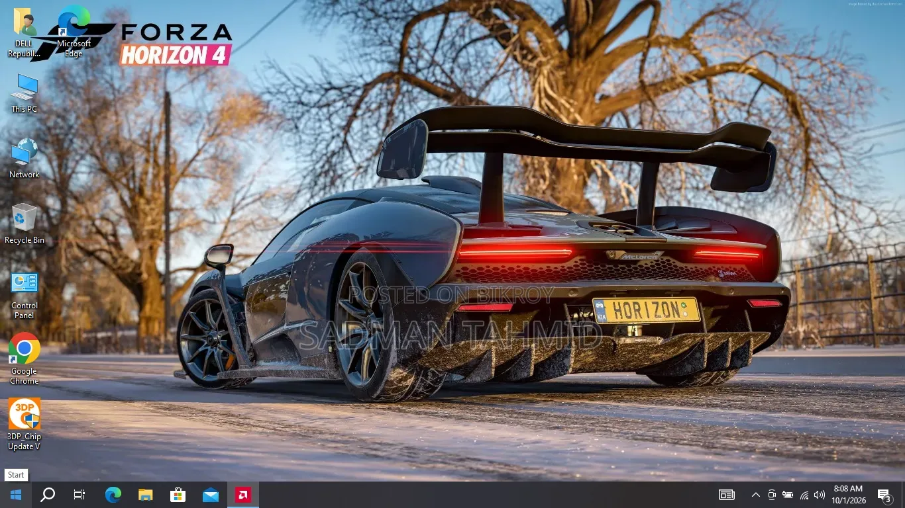The image size is (905, 508).
Task: Open Microsoft Store from the taskbar
Action: (178, 495)
